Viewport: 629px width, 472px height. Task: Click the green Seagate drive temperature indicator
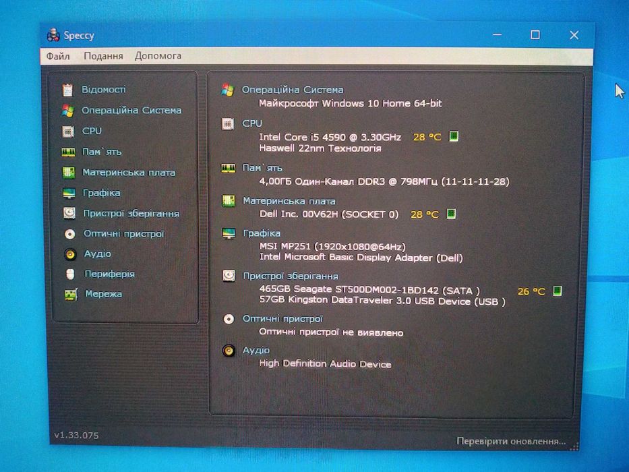point(557,291)
